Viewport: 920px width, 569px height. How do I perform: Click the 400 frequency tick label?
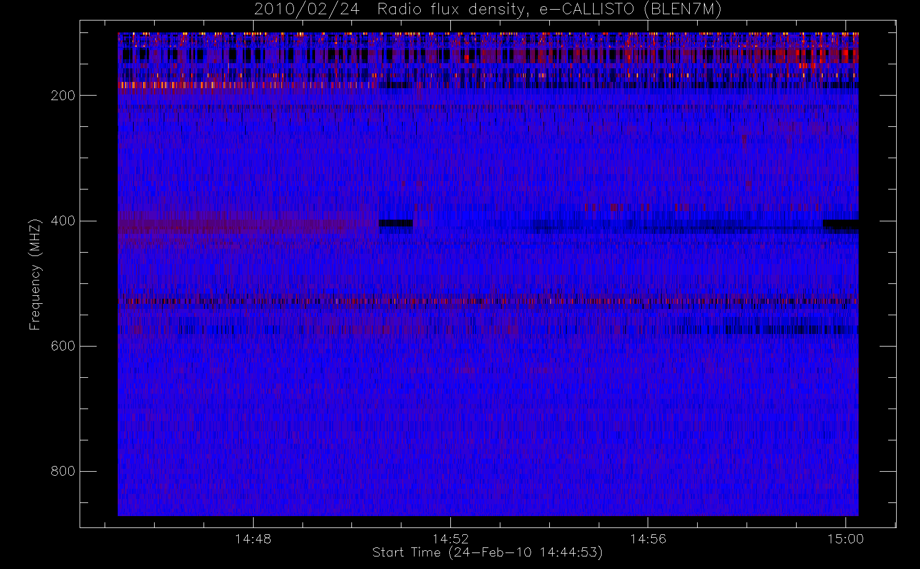[x=63, y=221]
